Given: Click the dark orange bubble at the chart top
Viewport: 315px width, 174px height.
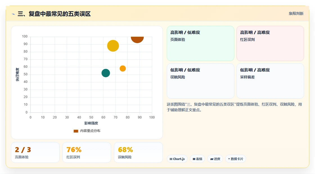Looking at the screenshot, I should coord(137,40).
